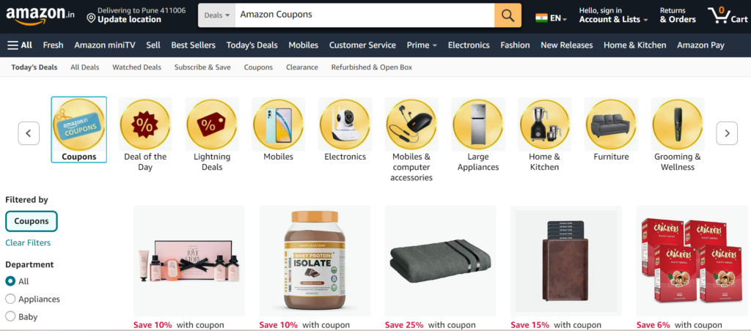The width and height of the screenshot is (751, 331).
Task: Open the shopping cart icon
Action: (728, 15)
